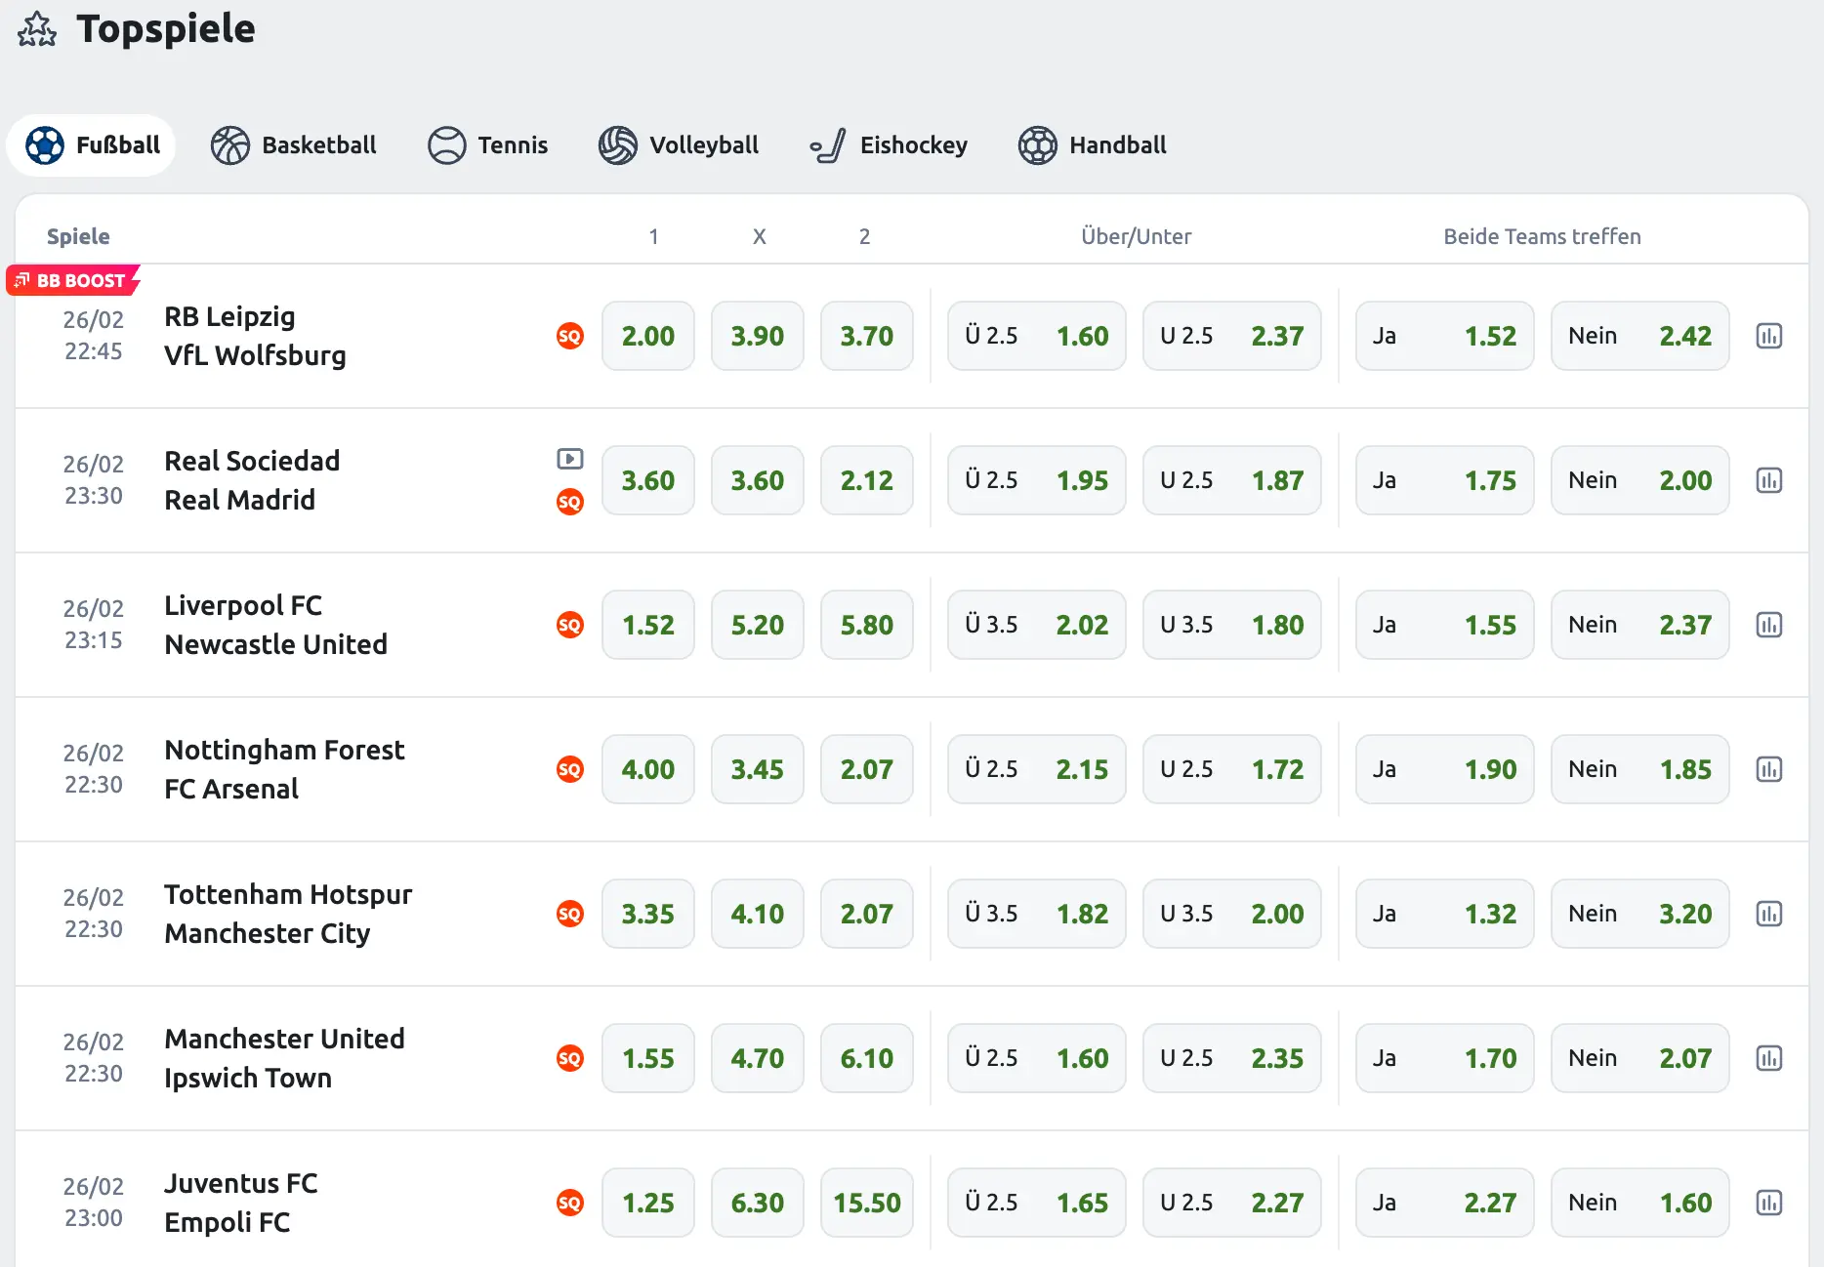Pick Newcastle United win at 5.80
This screenshot has height=1267, width=1824.
click(x=867, y=625)
